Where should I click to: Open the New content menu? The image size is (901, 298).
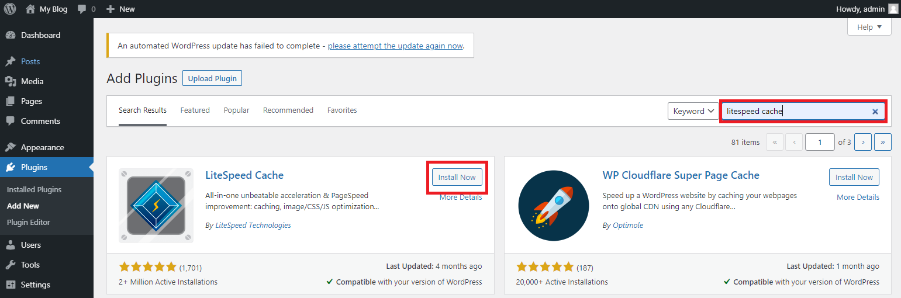[120, 9]
